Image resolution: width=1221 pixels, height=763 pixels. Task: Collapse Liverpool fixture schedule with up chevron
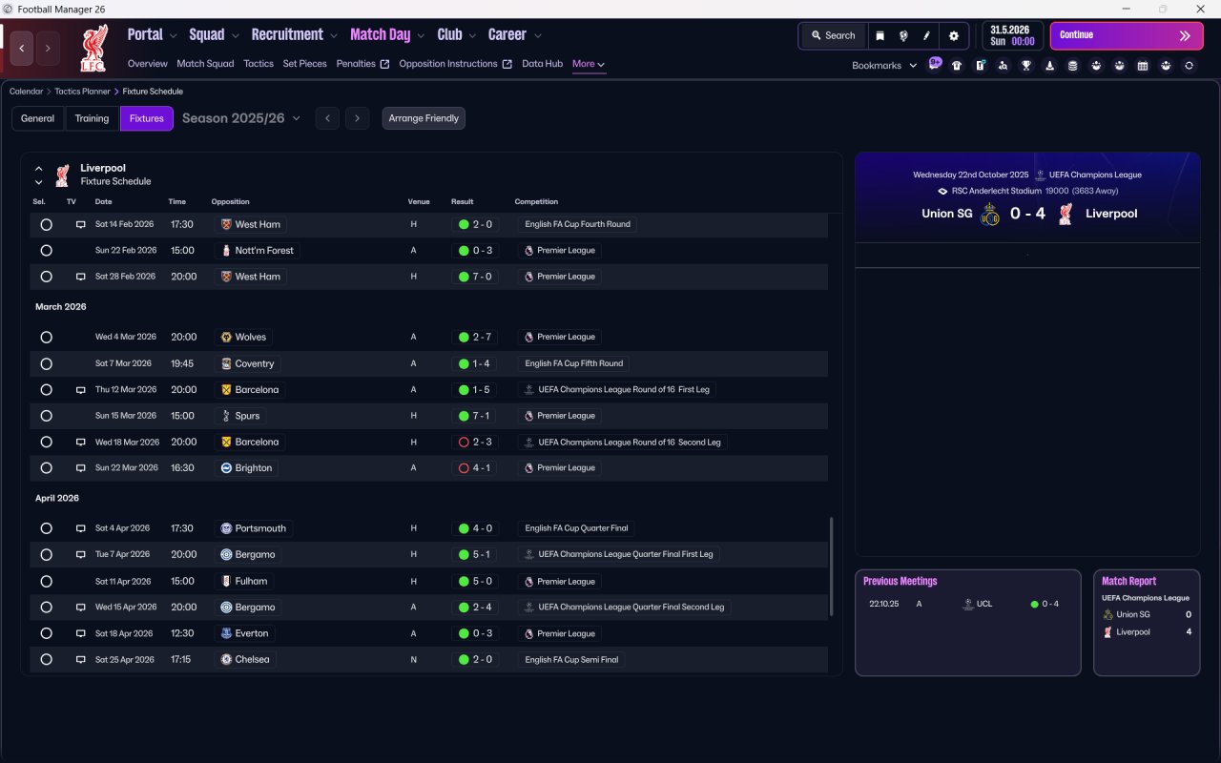point(39,169)
